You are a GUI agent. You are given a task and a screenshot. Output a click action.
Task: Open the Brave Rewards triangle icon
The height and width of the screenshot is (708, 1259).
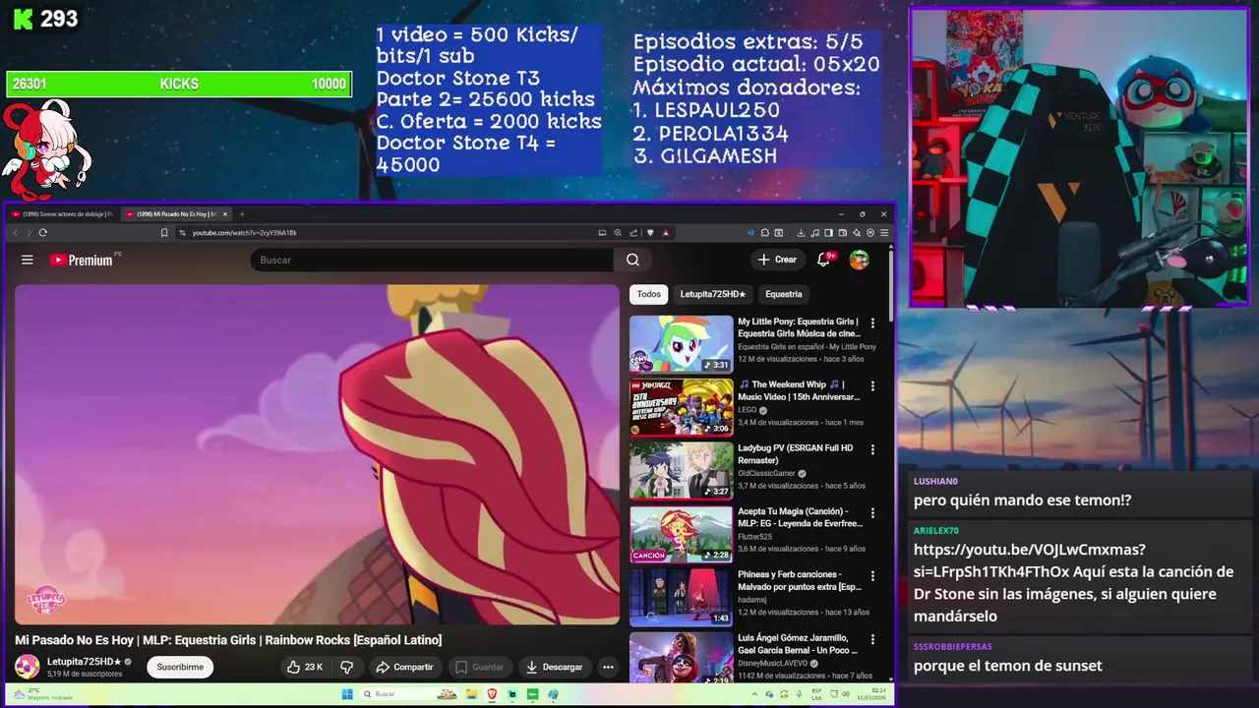[666, 233]
